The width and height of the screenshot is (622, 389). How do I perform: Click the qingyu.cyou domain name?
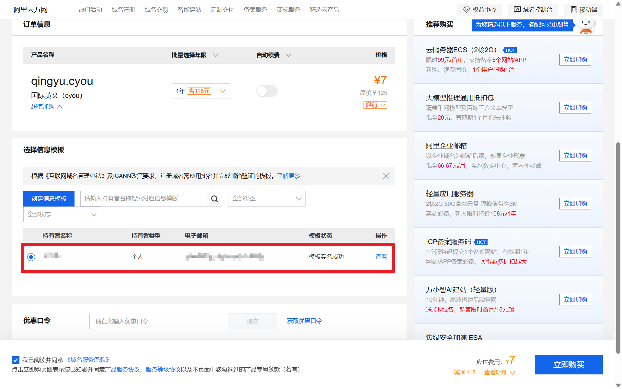pos(62,81)
